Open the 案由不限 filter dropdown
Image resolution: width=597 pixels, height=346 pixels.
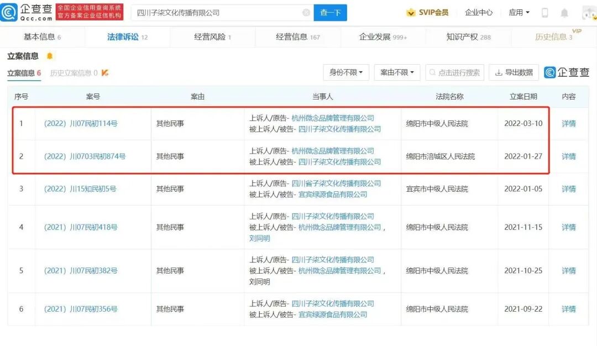point(397,72)
